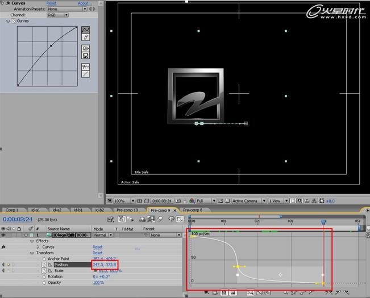This screenshot has height=298, width=370.
Task: Toggle snap in graph editor
Action: pyautogui.click(x=233, y=292)
